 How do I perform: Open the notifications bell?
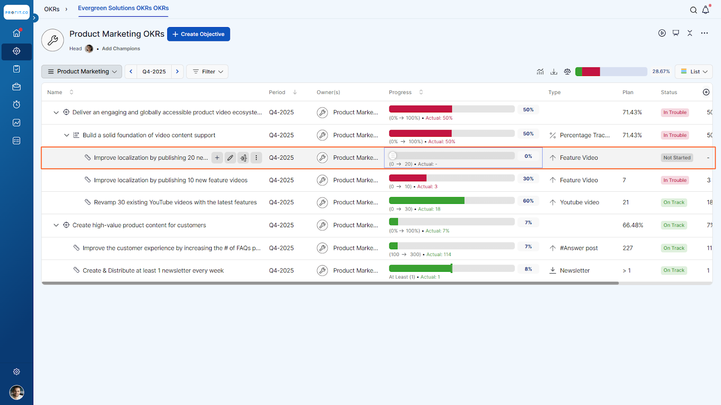click(x=706, y=9)
